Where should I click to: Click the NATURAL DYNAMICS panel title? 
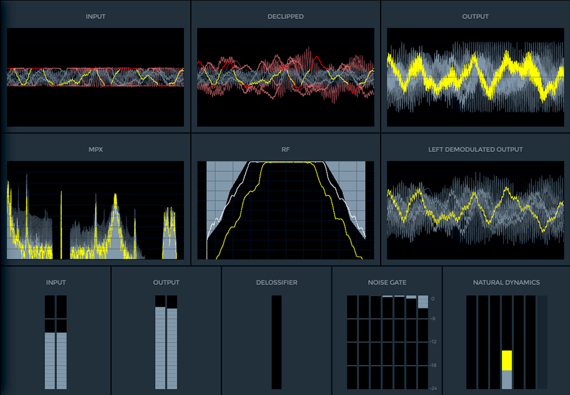pos(506,282)
